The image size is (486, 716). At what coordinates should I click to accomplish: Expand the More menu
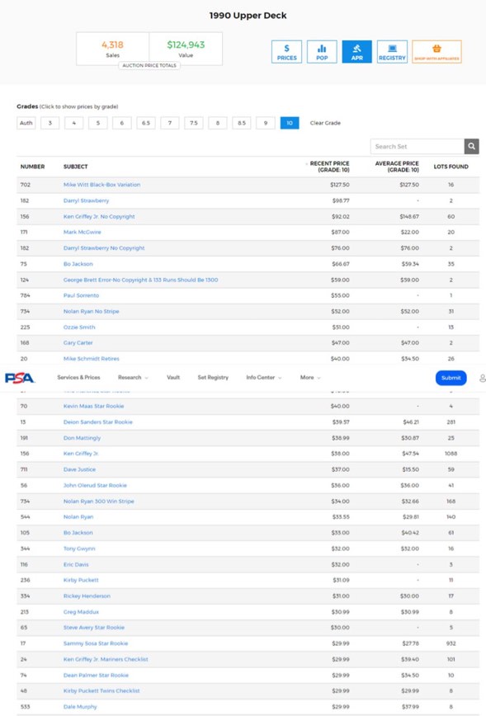pyautogui.click(x=310, y=378)
